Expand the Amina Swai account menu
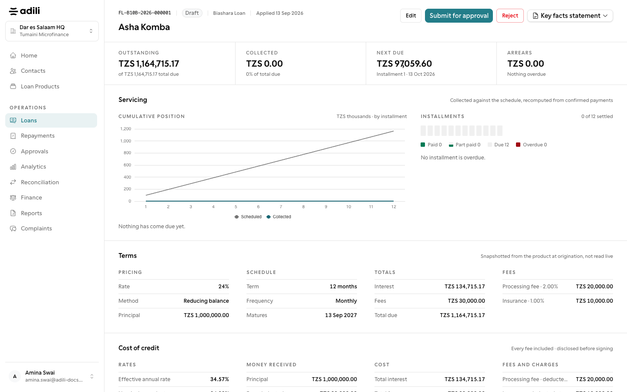 [x=52, y=376]
